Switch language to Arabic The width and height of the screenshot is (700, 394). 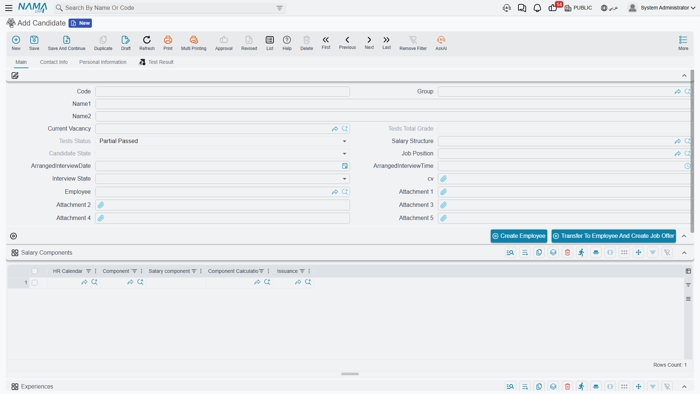(610, 8)
